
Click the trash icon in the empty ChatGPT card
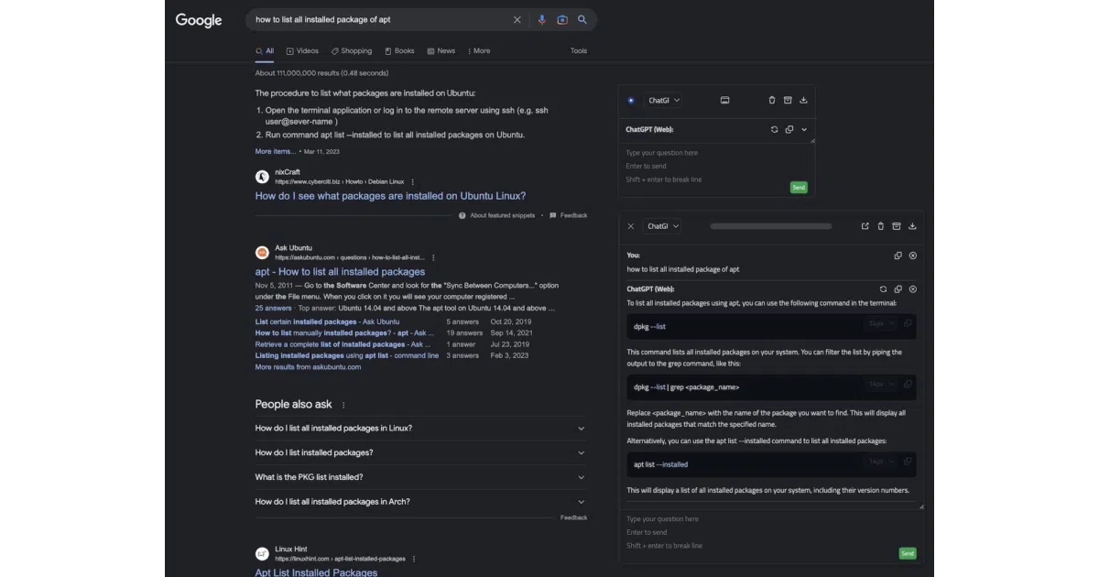(x=772, y=101)
